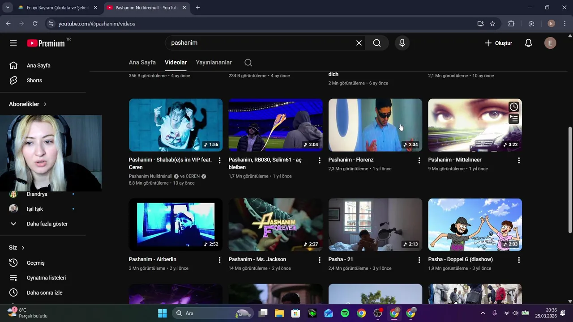Open Pashanim - Florenz video title
Viewport: 573px width, 322px height.
click(x=351, y=160)
